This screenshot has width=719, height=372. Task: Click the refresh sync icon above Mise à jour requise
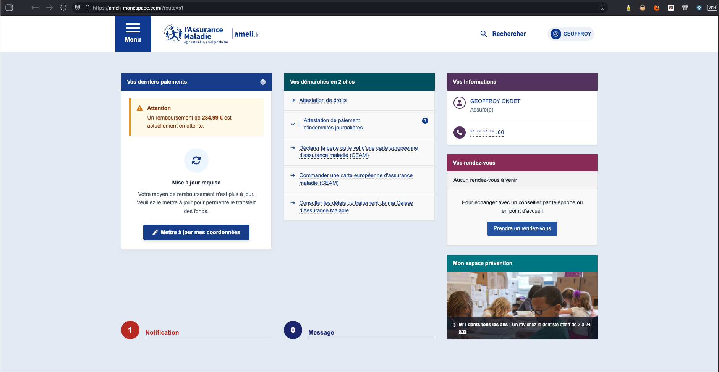(196, 160)
